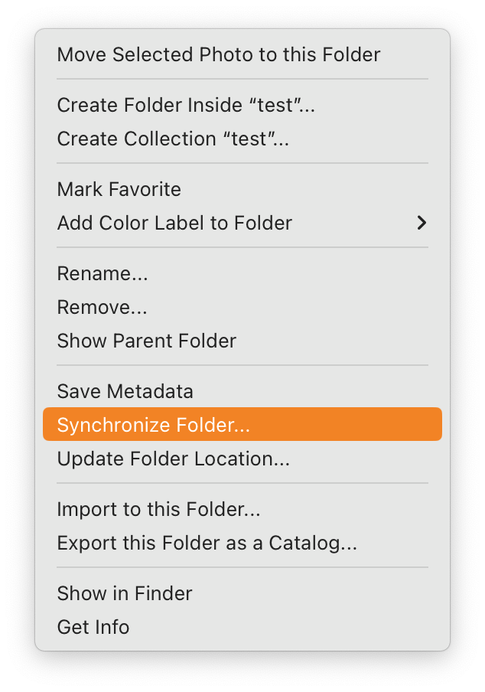The image size is (485, 692).
Task: Choose Rename... from the context menu
Action: pyautogui.click(x=103, y=274)
